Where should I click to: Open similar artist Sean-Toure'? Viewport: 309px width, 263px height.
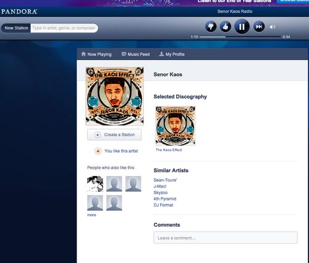[x=166, y=180]
